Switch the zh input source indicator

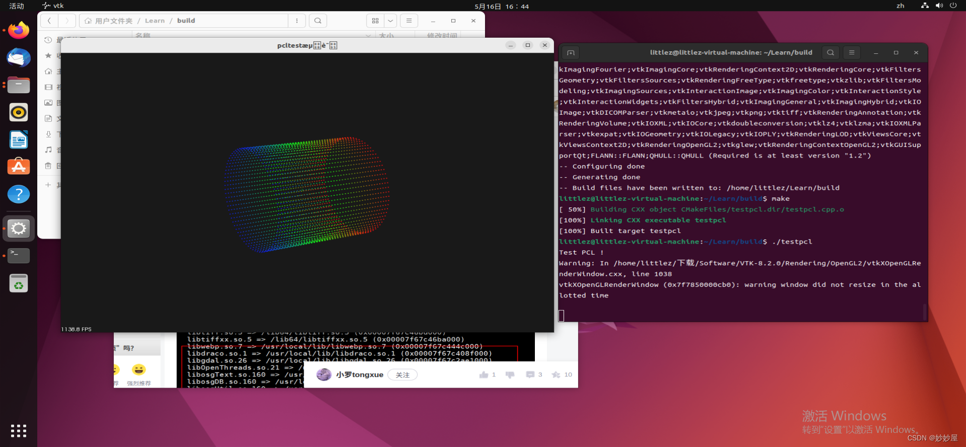click(901, 6)
